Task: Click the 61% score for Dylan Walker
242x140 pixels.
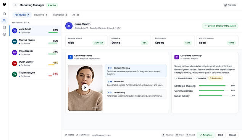Action: (x=56, y=63)
